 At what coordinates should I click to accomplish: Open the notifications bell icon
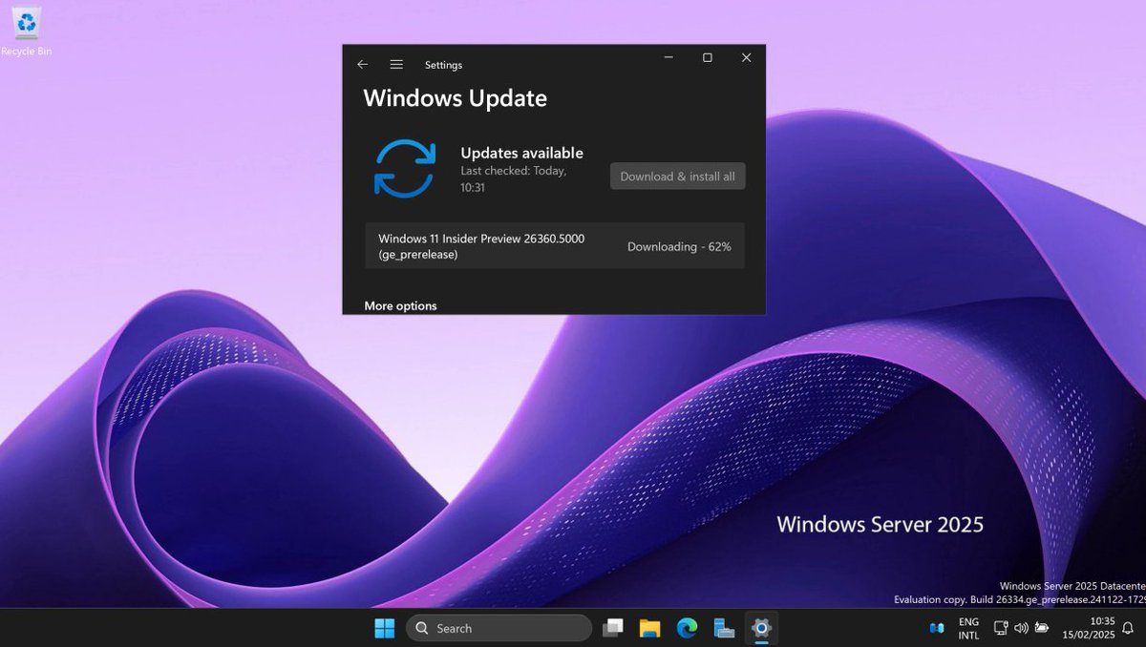(x=1128, y=628)
